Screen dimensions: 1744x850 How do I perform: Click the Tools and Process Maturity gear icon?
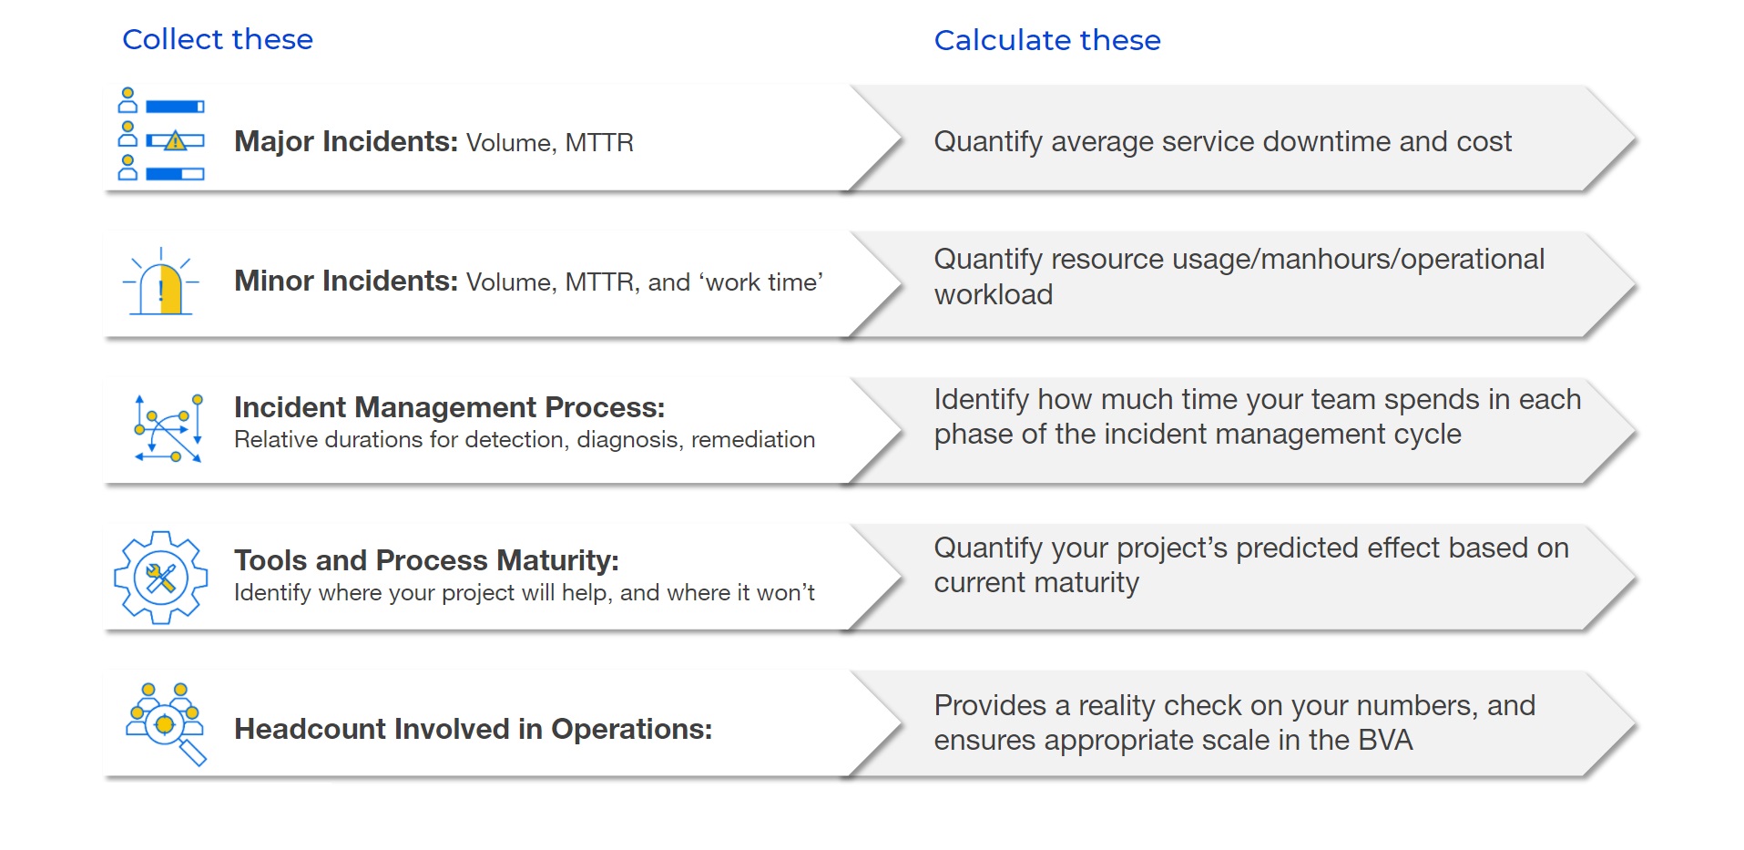[161, 578]
